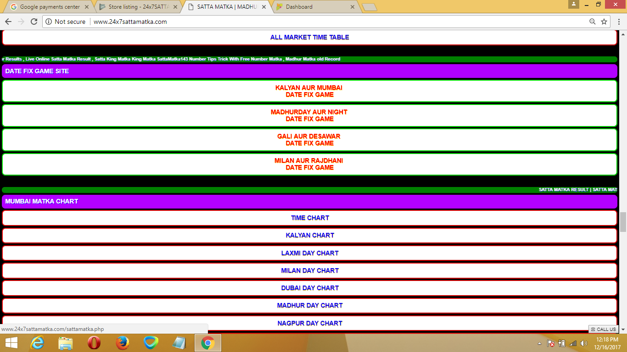Open the TIME CHART link

[x=309, y=218]
